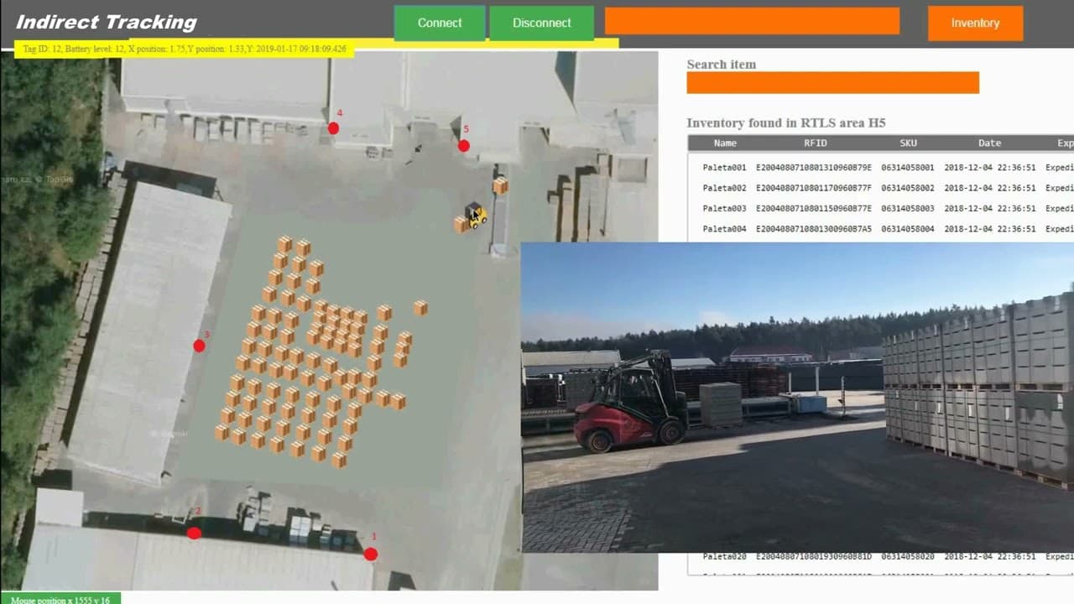The height and width of the screenshot is (604, 1074).
Task: Click anchor marker 5 near the building
Action: click(x=464, y=145)
